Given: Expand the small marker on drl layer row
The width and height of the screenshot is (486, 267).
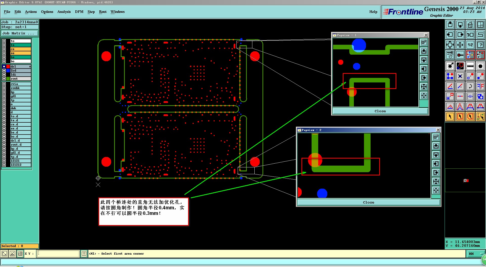Looking at the screenshot, I should point(30,66).
